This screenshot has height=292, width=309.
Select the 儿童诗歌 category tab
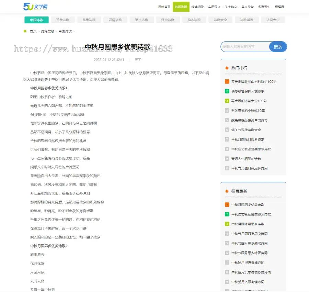pyautogui.click(x=89, y=20)
